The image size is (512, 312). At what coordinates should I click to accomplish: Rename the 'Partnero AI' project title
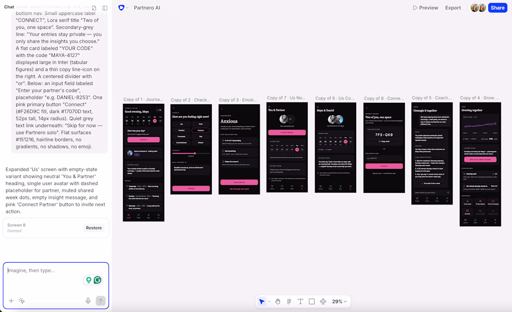[147, 8]
